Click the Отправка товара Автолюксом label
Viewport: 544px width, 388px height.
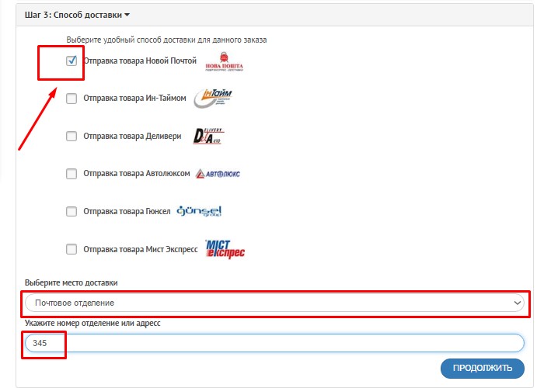pos(137,173)
